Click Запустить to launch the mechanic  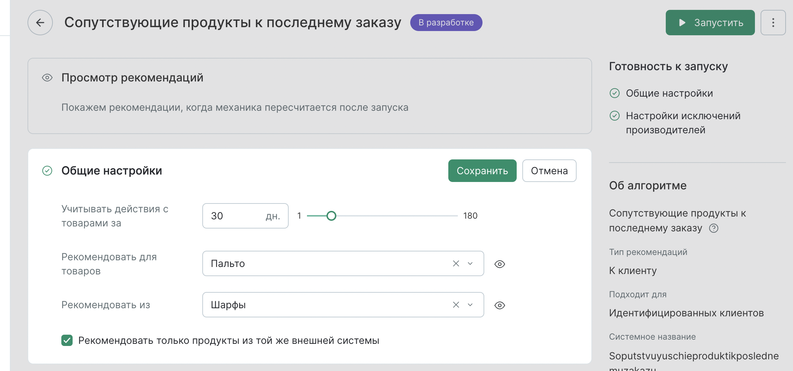[x=710, y=23]
